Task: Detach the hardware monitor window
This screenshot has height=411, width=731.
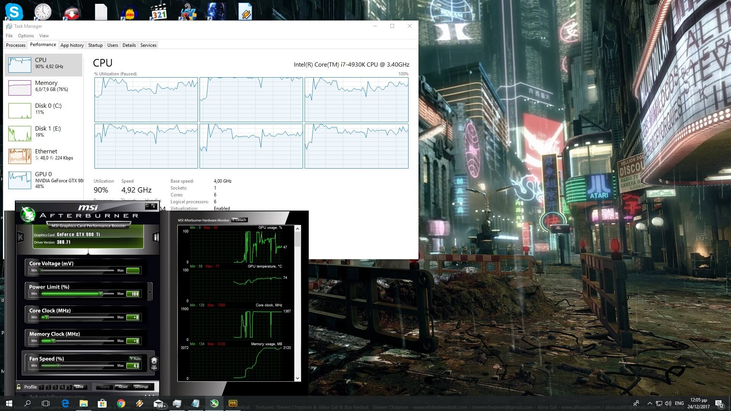Action: pos(239,220)
